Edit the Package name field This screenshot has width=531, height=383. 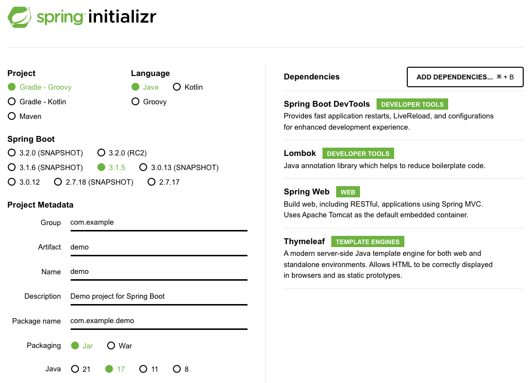159,321
